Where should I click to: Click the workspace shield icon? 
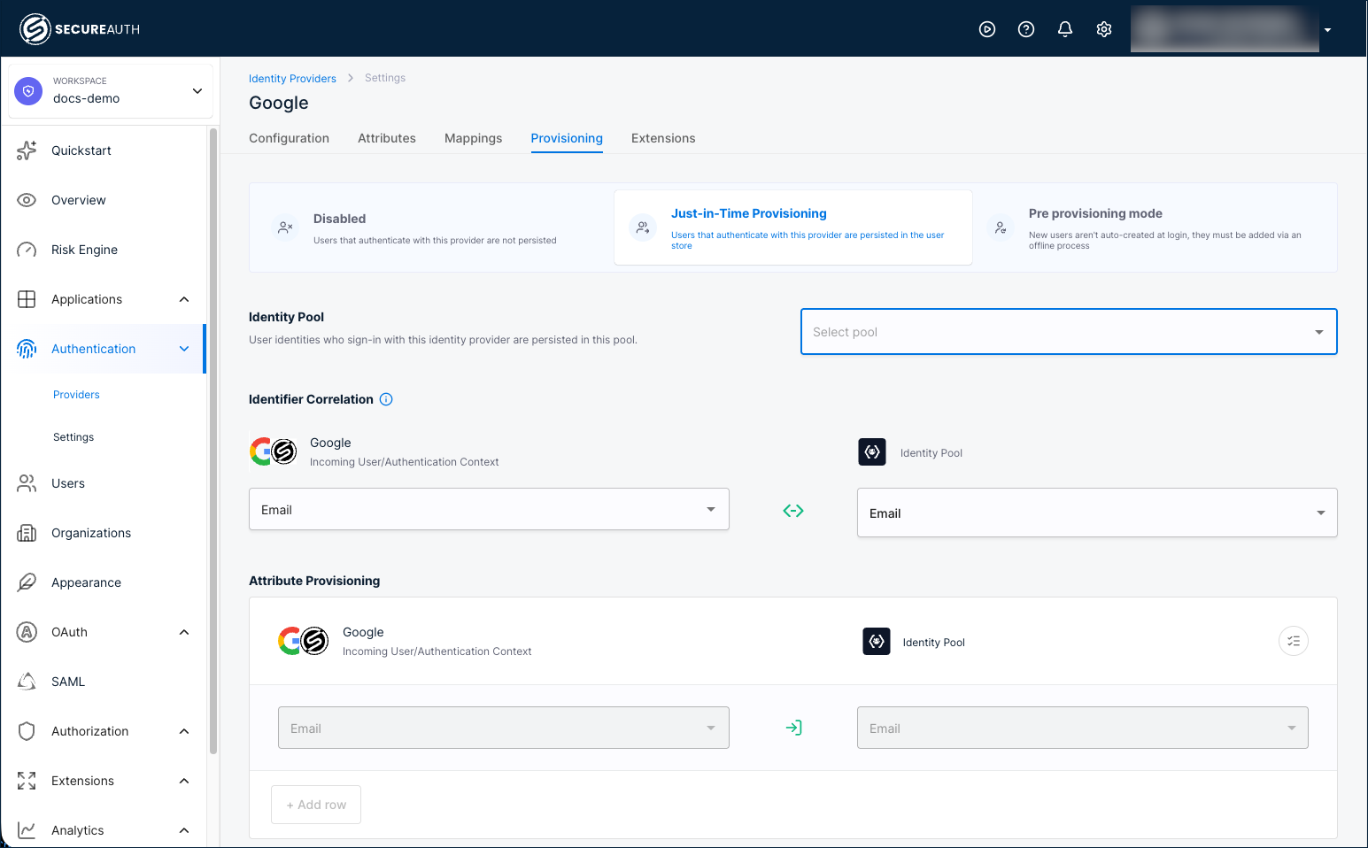[x=28, y=90]
